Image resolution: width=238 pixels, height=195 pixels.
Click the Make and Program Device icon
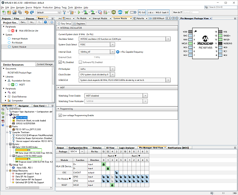[x=86, y=12]
